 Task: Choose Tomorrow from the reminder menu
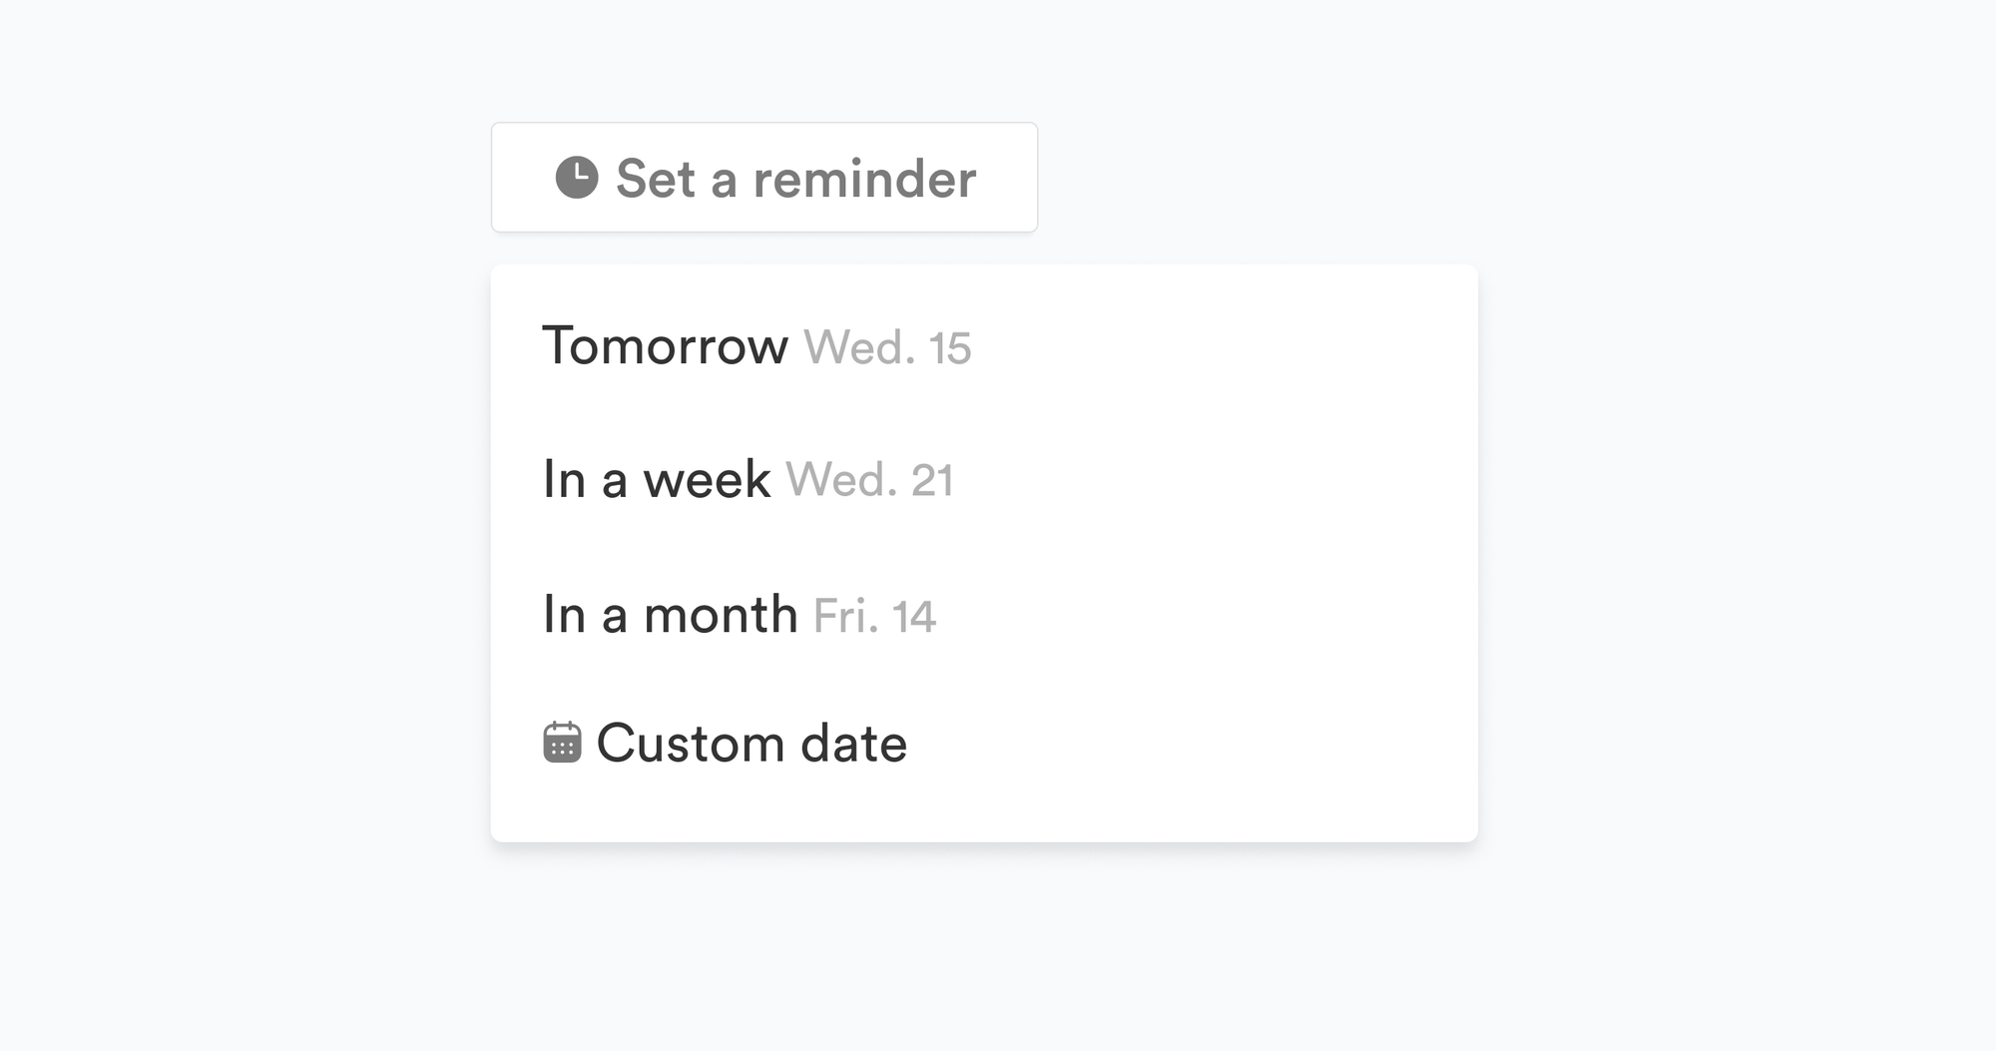tap(666, 347)
